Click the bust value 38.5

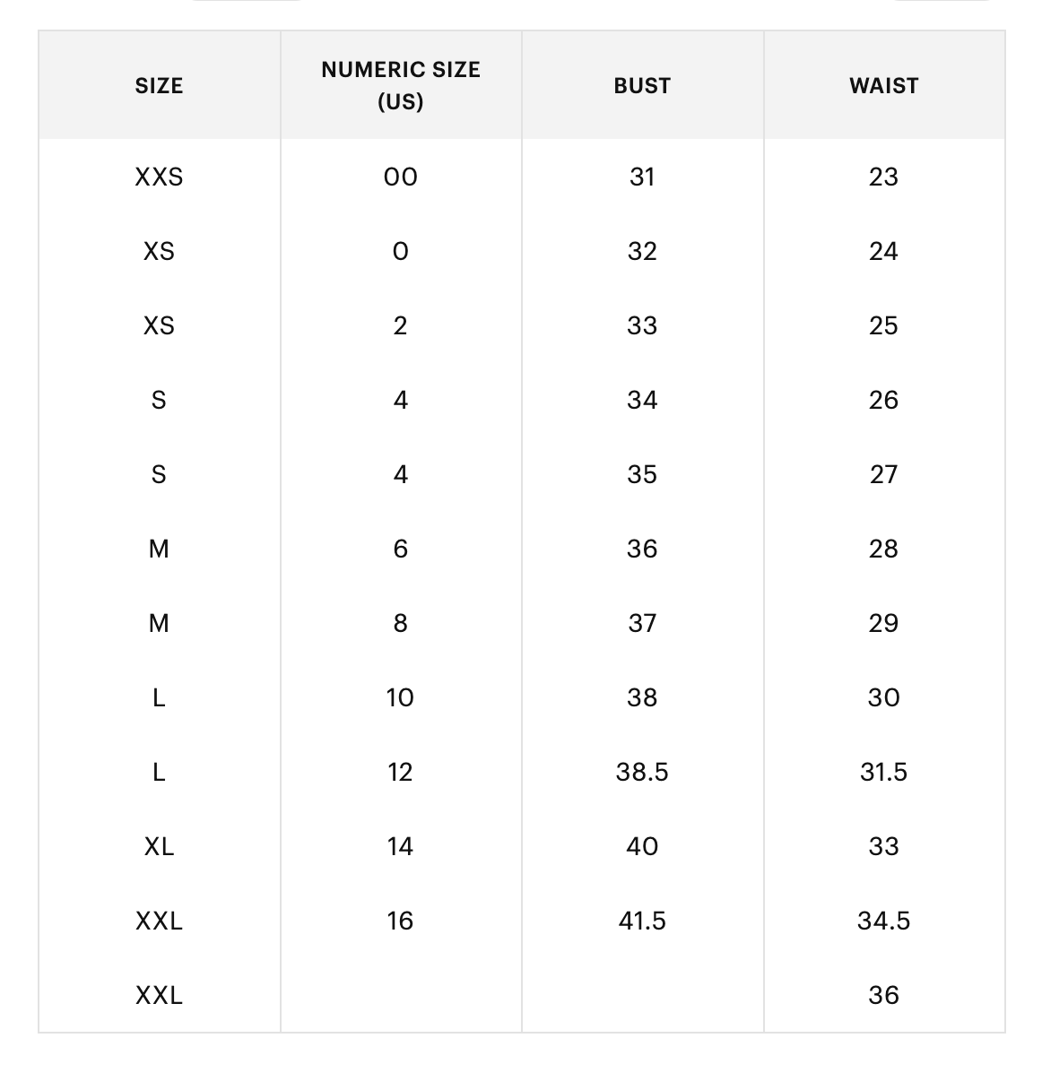[x=642, y=772]
